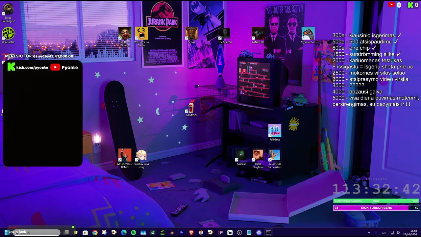This screenshot has width=421, height=237.
Task: Select the Fall Guys shortcut
Action: click(275, 133)
